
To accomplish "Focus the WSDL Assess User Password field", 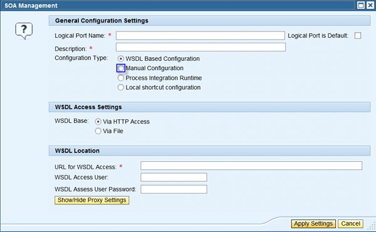I will pos(174,189).
